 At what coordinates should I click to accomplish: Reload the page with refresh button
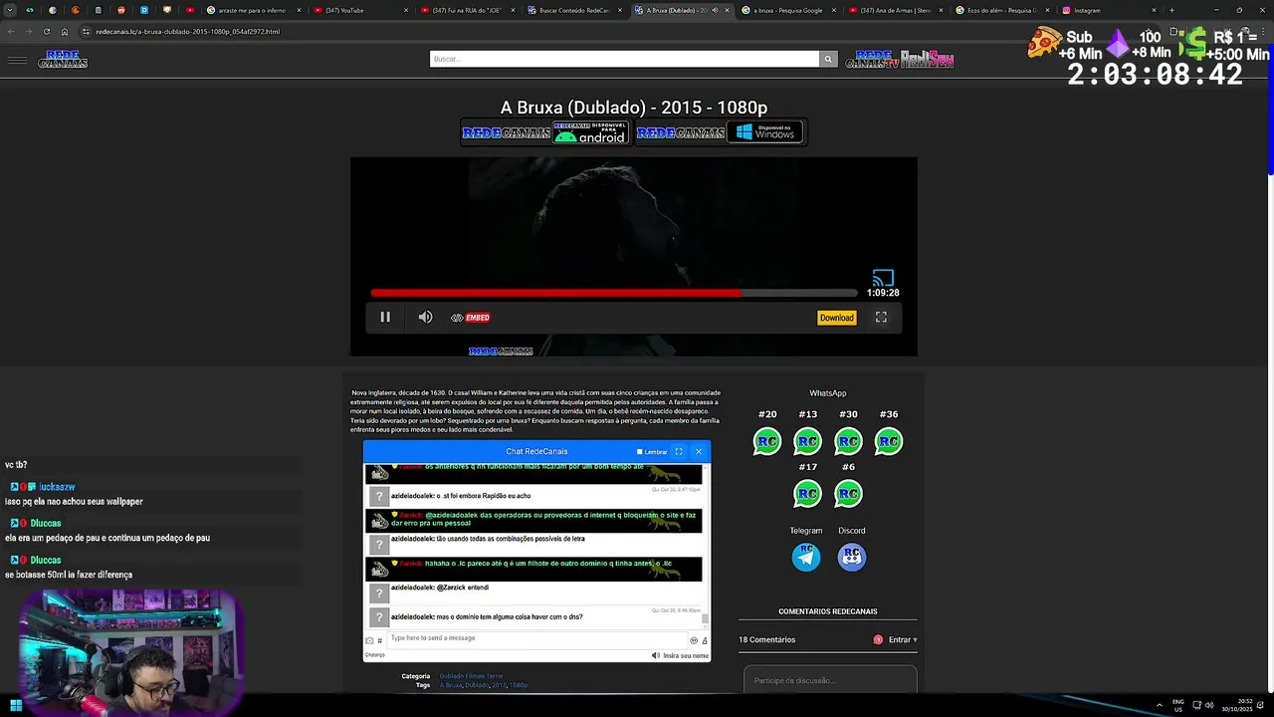pyautogui.click(x=46, y=31)
